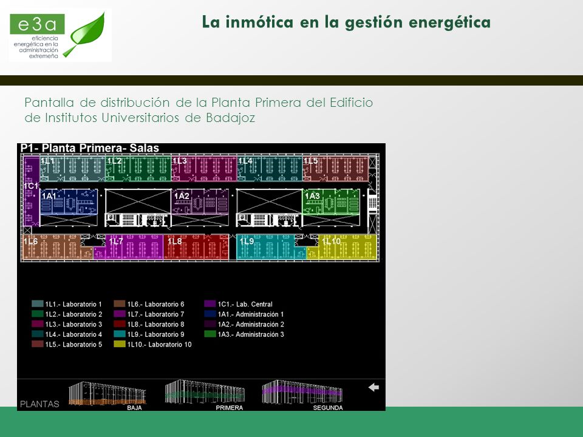Click the slide title 'La inmótica en la gestión energética'
Image resolution: width=583 pixels, height=437 pixels.
pos(346,22)
